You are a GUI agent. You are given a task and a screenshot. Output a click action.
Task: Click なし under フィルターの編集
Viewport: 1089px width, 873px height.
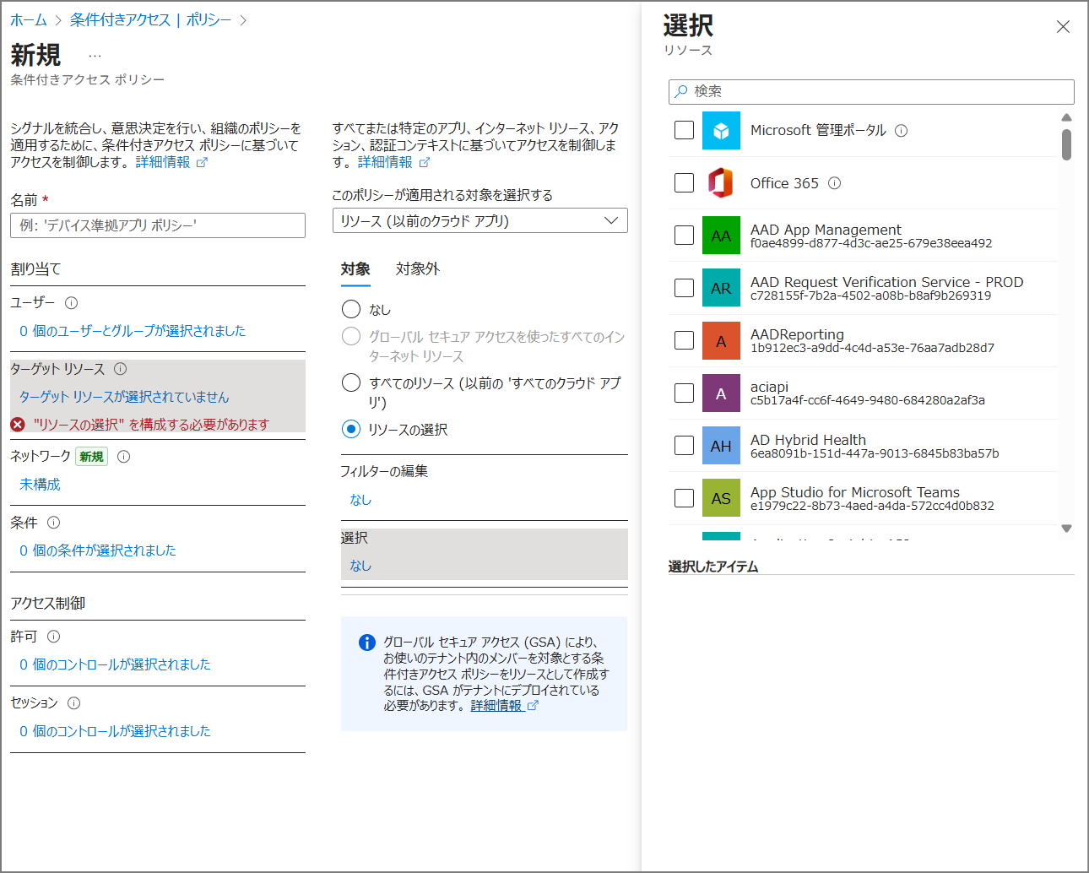pyautogui.click(x=360, y=500)
